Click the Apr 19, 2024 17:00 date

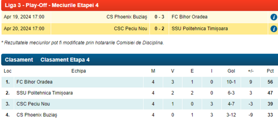24,17
